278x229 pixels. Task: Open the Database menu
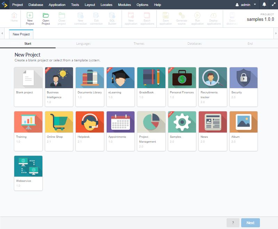[x=35, y=5]
